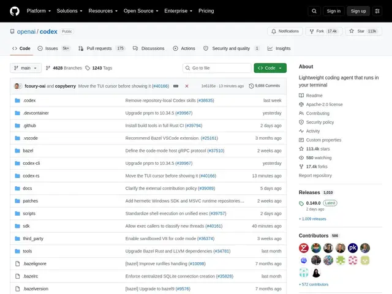Click the tags icon next to 1243 Tags

88,68
